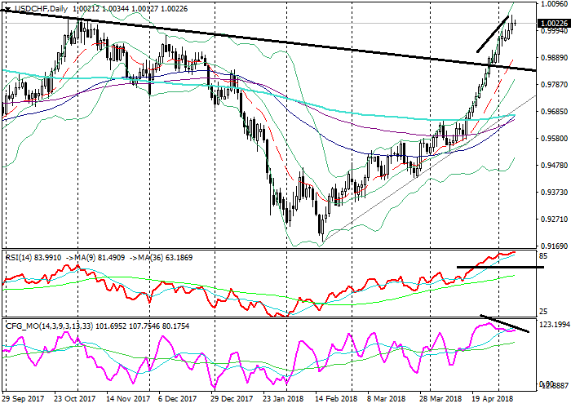The image size is (571, 408).
Task: Click the arrow icon beside USDCHF,Daily
Action: pos(7,8)
